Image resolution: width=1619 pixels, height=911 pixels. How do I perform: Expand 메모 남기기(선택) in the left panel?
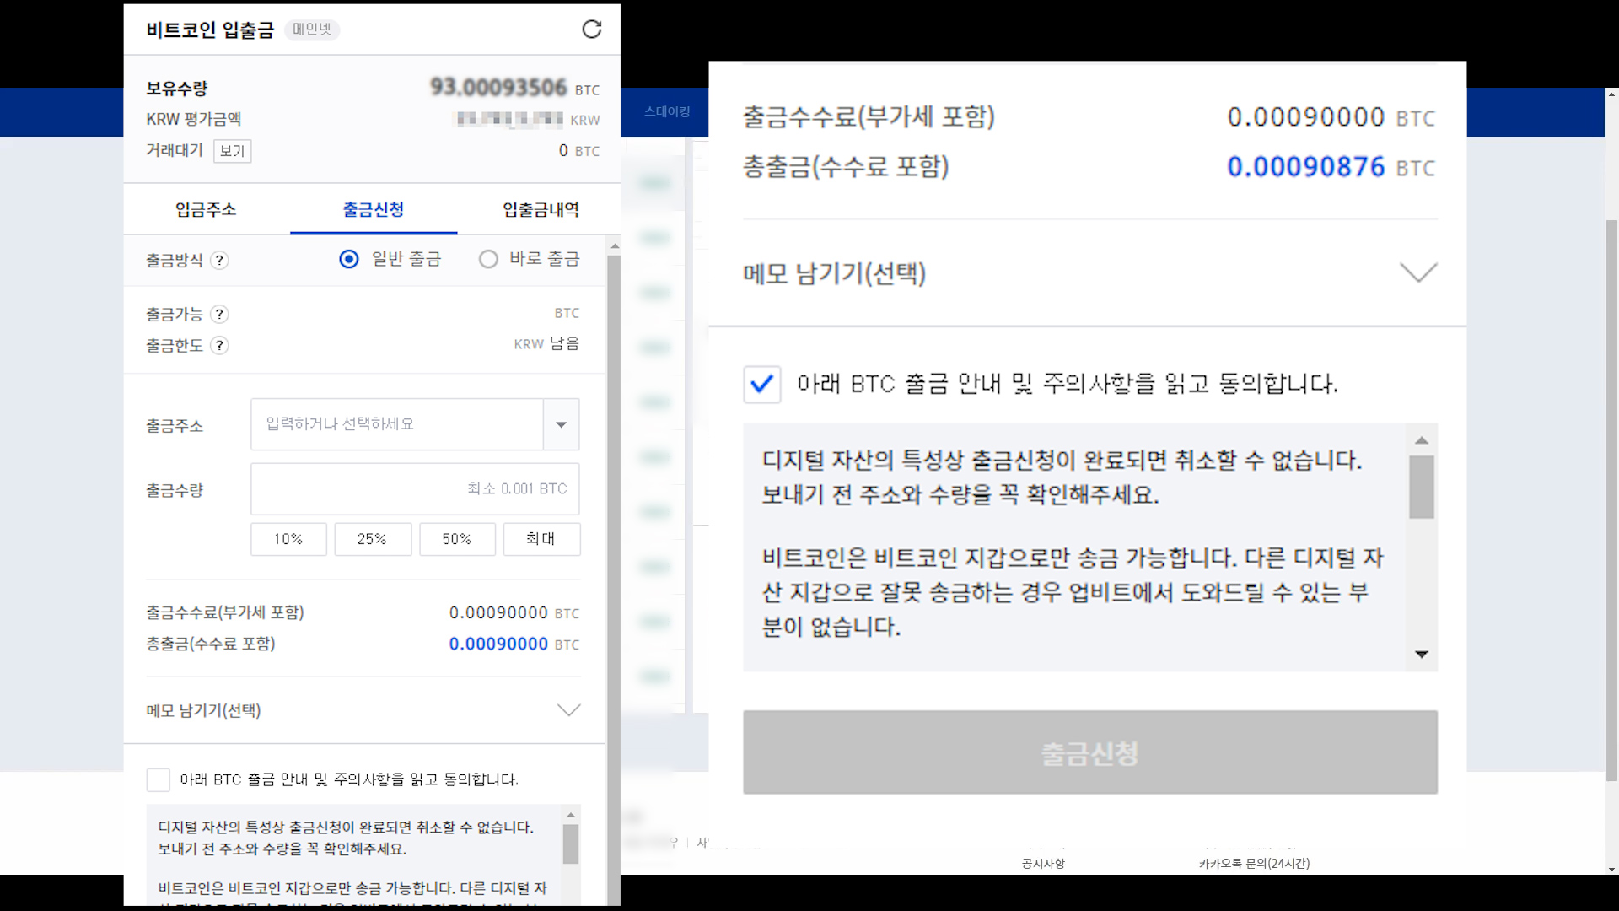click(x=569, y=710)
